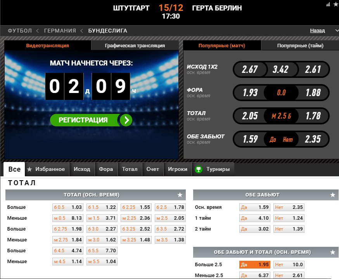The width and height of the screenshot is (339, 279).
Task: Choose popular both-score Да odds 1.59
Action: 250,139
